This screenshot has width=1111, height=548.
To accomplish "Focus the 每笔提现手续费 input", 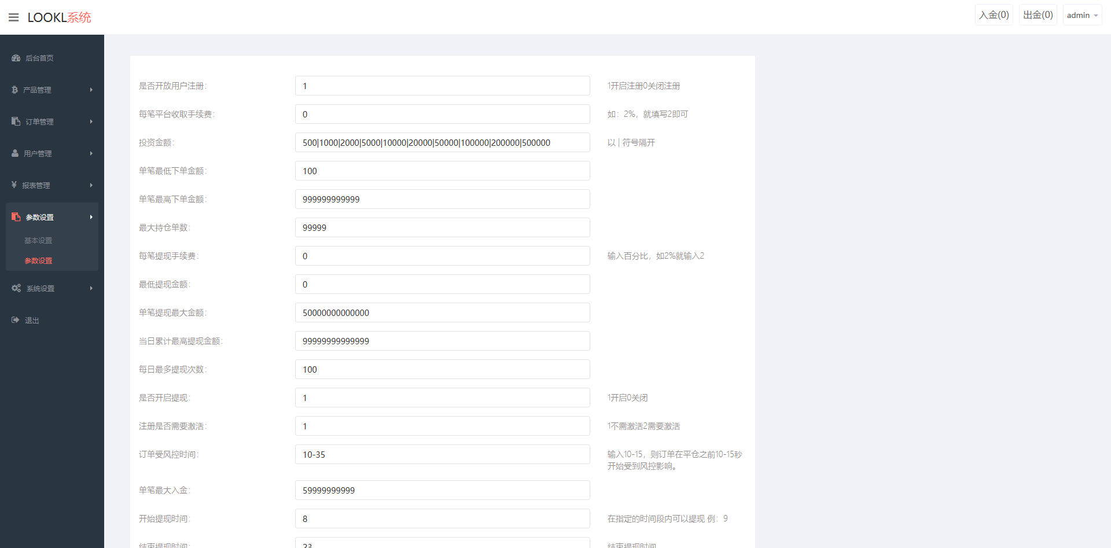I will click(x=443, y=256).
